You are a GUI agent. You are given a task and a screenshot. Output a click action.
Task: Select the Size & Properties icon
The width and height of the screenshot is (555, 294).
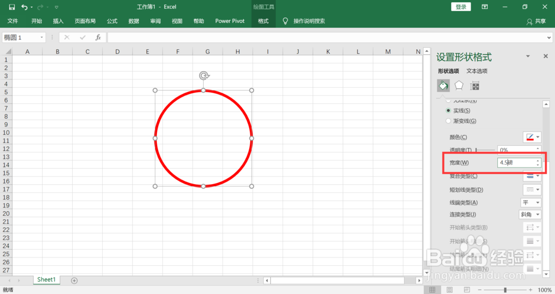[475, 86]
